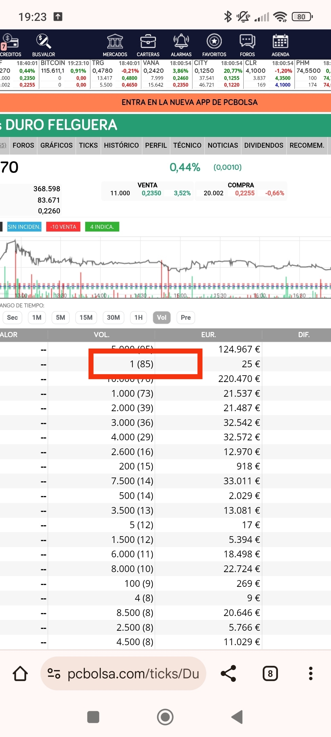Select the 1M time range
The height and width of the screenshot is (737, 331).
click(37, 318)
